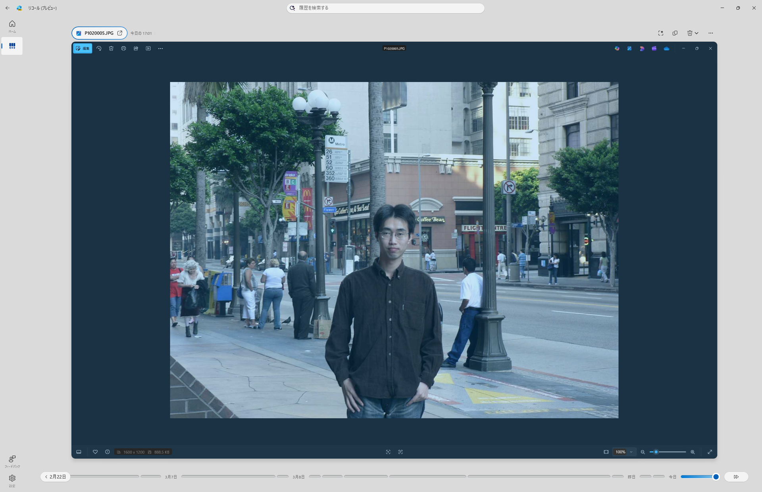
Task: Open the 100% zoom level dropdown
Action: click(624, 452)
